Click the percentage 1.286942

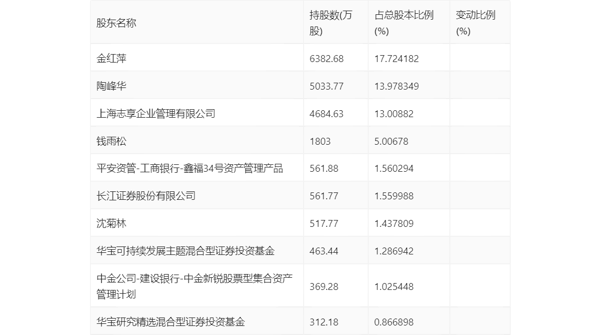(x=394, y=251)
